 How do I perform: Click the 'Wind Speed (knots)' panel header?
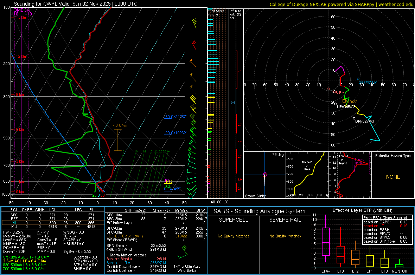216,12
